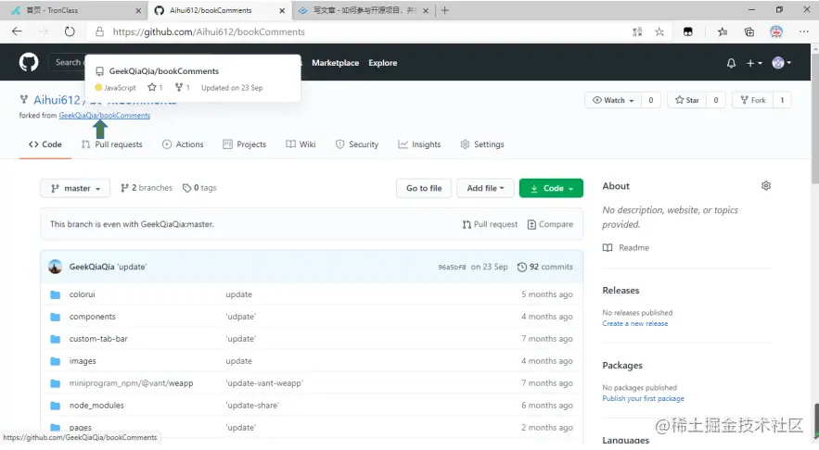This screenshot has width=819, height=450.
Task: Open the Insights tab
Action: coord(419,144)
